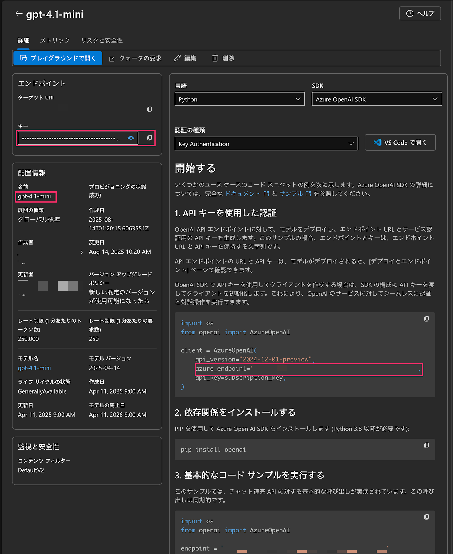
Task: Switch to the 詳細 tab
Action: [x=24, y=40]
